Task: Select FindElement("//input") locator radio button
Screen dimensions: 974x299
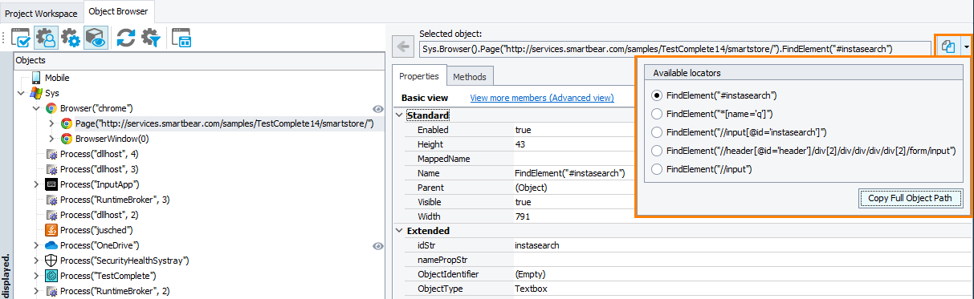Action: (x=657, y=169)
